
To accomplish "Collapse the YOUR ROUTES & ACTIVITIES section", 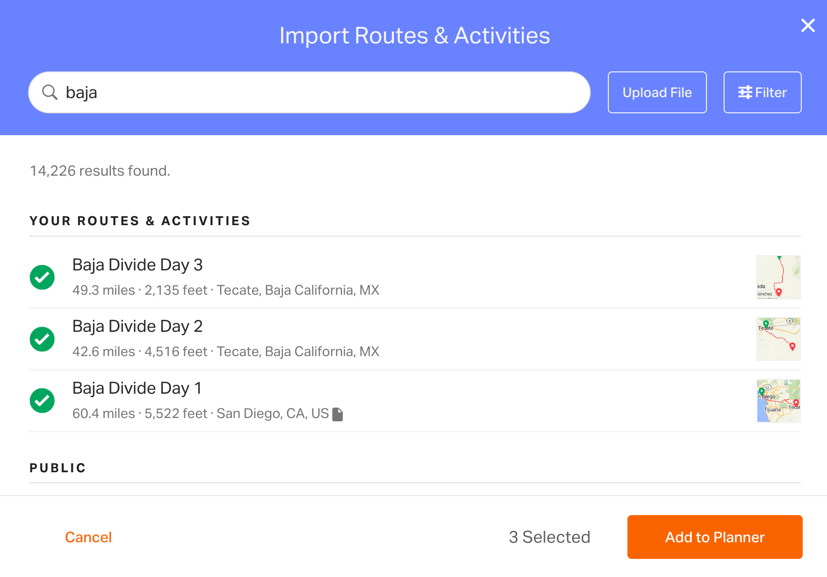I will click(x=140, y=220).
